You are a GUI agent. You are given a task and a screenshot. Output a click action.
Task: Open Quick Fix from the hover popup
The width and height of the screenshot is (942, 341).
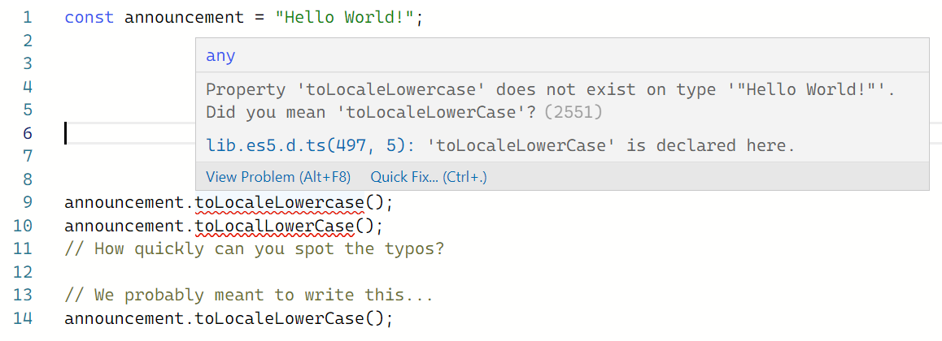tap(429, 176)
